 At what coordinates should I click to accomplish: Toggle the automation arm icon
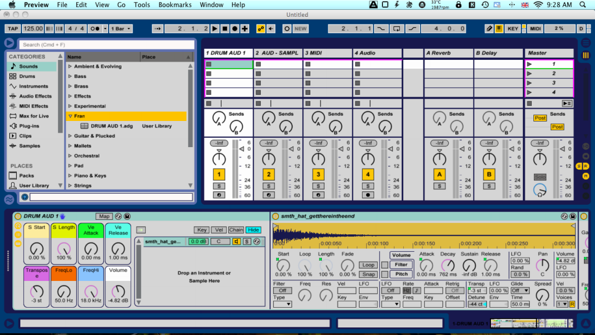point(261,28)
